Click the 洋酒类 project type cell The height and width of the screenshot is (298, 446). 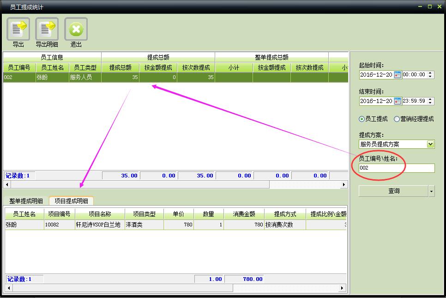click(x=144, y=225)
